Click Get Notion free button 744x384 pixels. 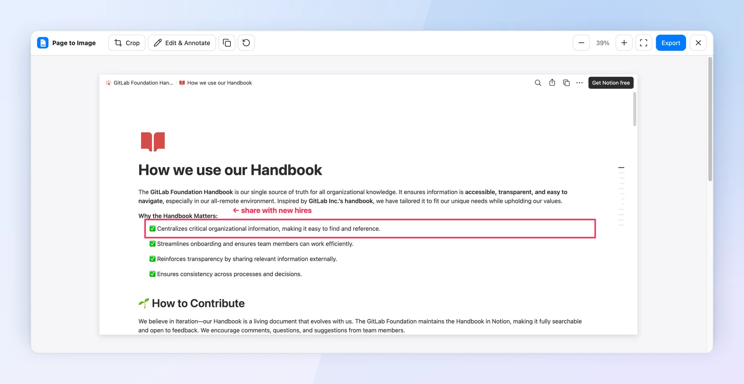tap(611, 83)
